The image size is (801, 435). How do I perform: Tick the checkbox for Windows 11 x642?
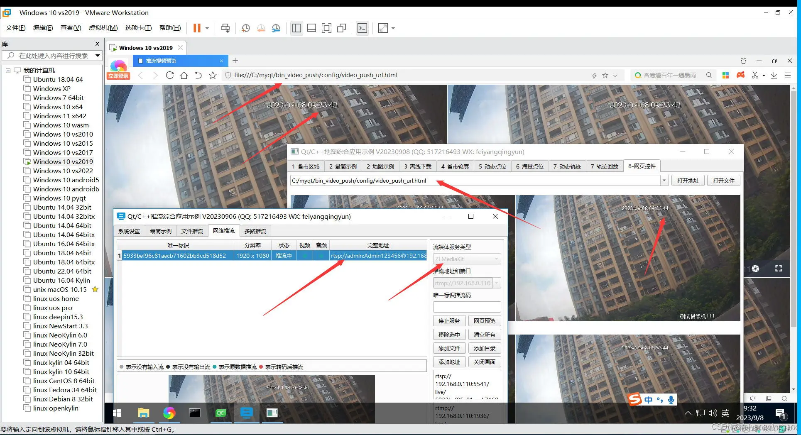[x=27, y=116]
